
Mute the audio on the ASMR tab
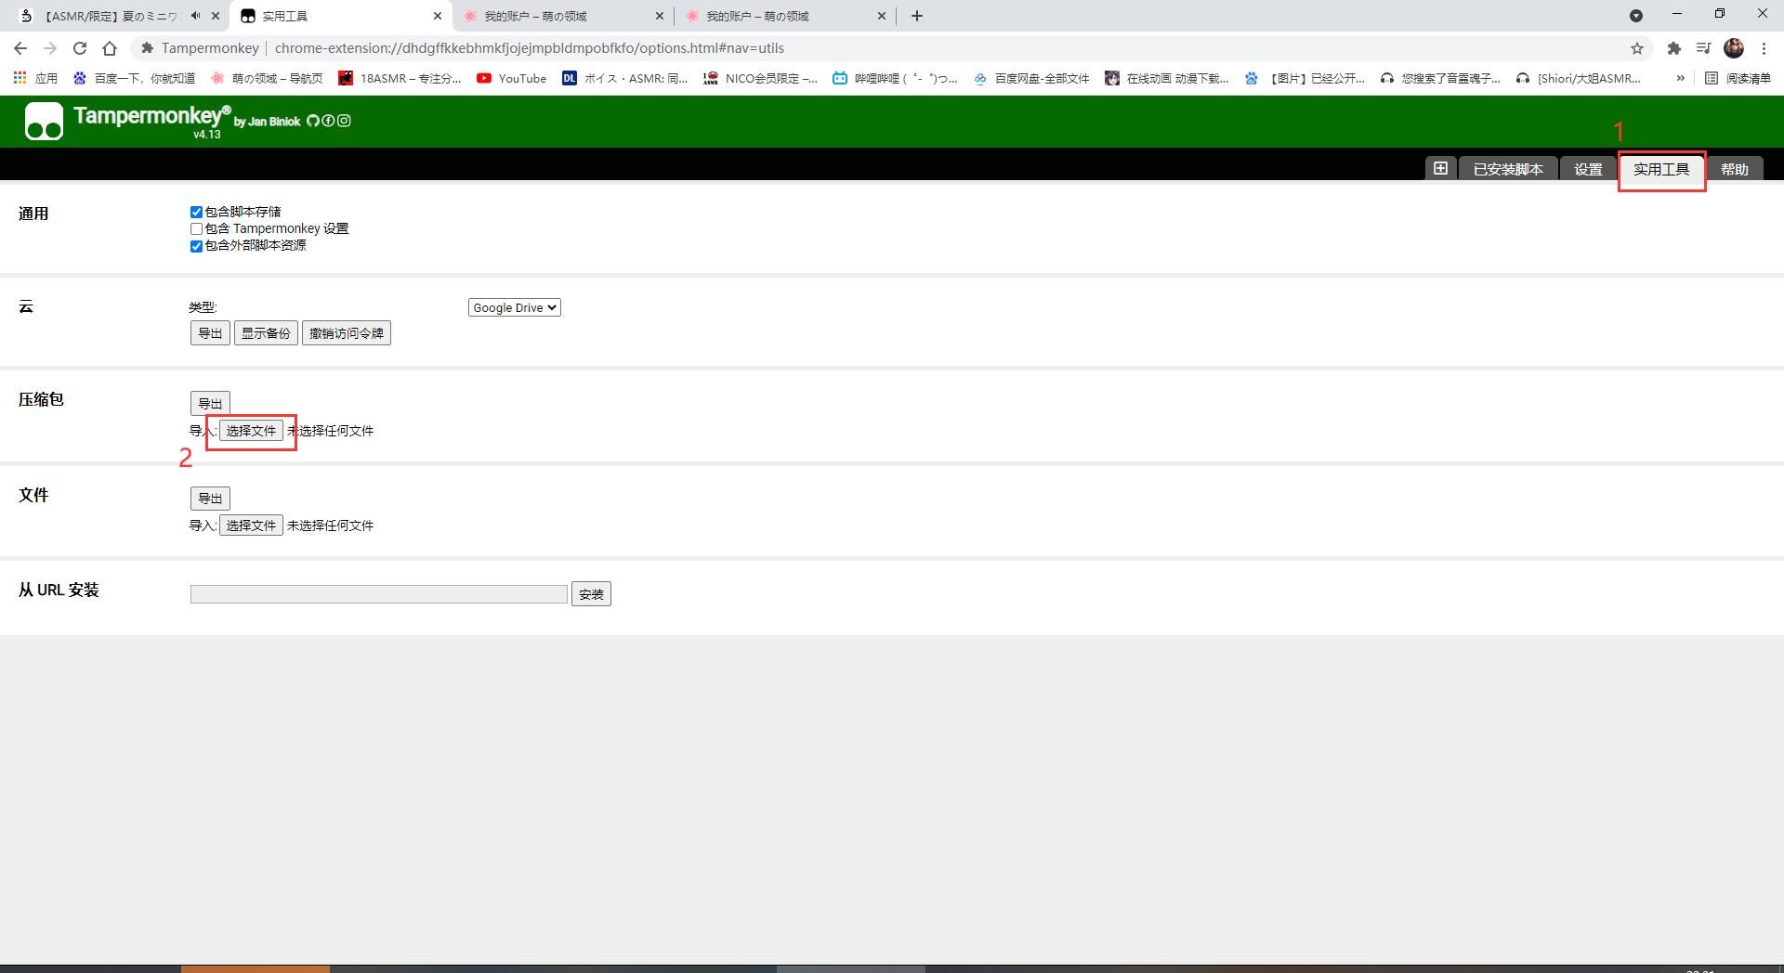[195, 16]
